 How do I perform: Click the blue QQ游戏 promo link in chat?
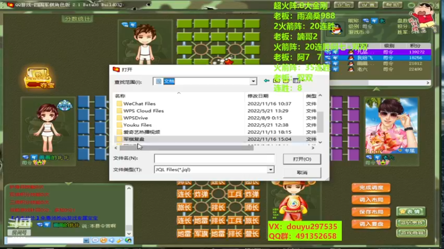pos(54,218)
